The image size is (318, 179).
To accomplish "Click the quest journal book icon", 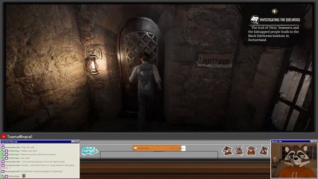I will (x=254, y=20).
